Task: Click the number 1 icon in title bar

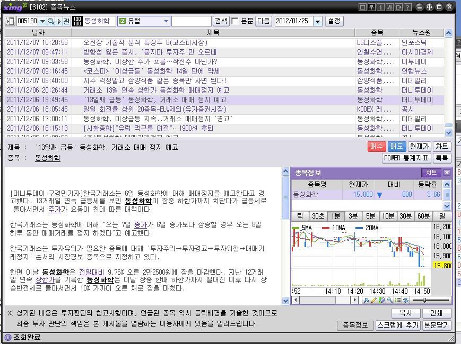Action: (x=380, y=7)
